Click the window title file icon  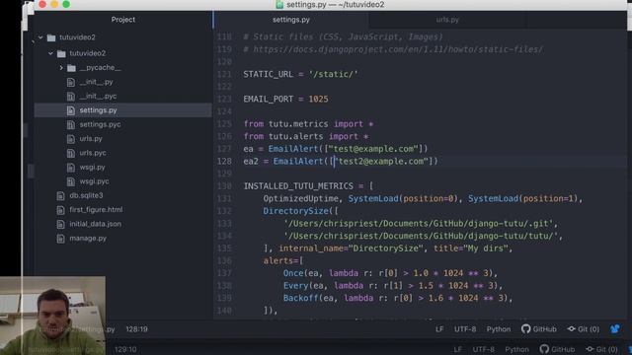point(279,4)
